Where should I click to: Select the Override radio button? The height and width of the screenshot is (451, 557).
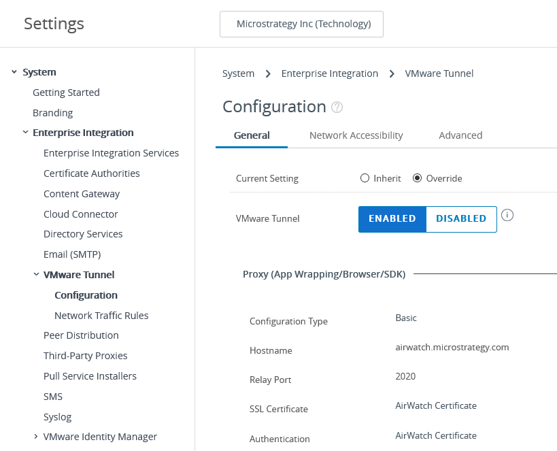pos(417,178)
